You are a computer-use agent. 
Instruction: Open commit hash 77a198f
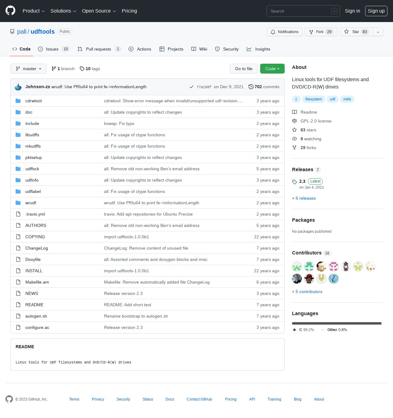coord(204,87)
